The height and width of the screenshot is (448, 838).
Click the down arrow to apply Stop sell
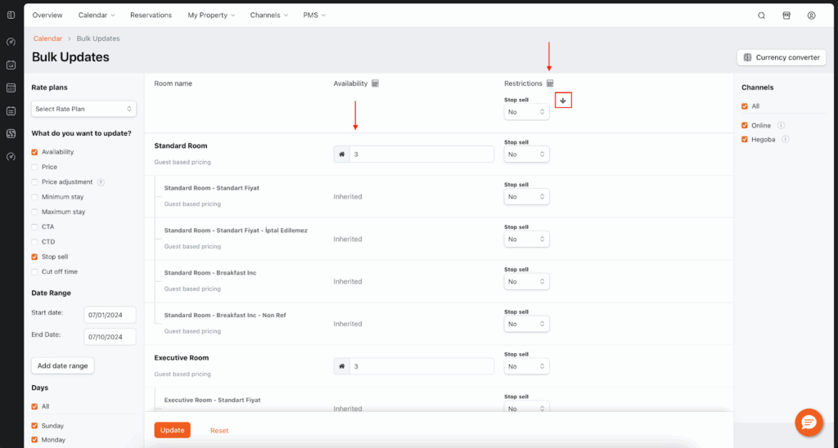point(562,101)
